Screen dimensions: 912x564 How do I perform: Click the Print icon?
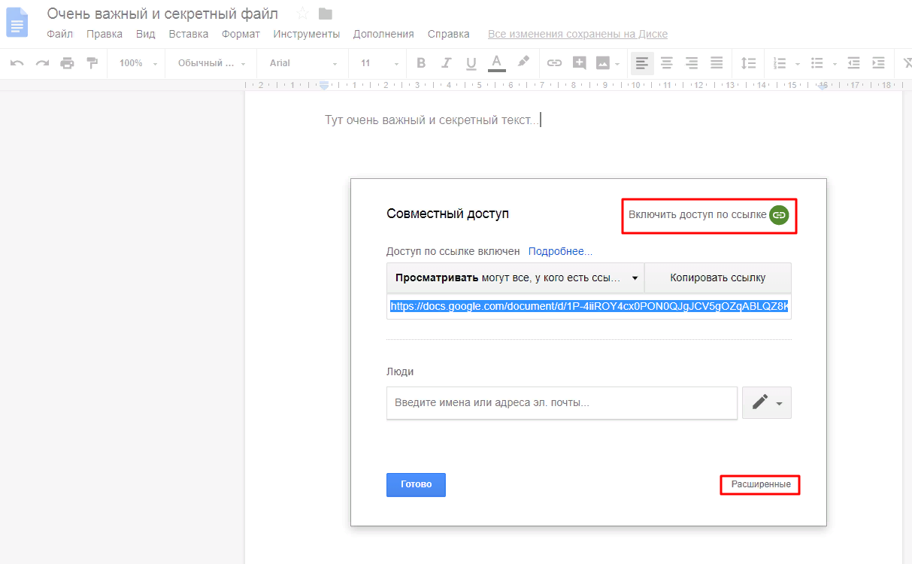click(68, 63)
